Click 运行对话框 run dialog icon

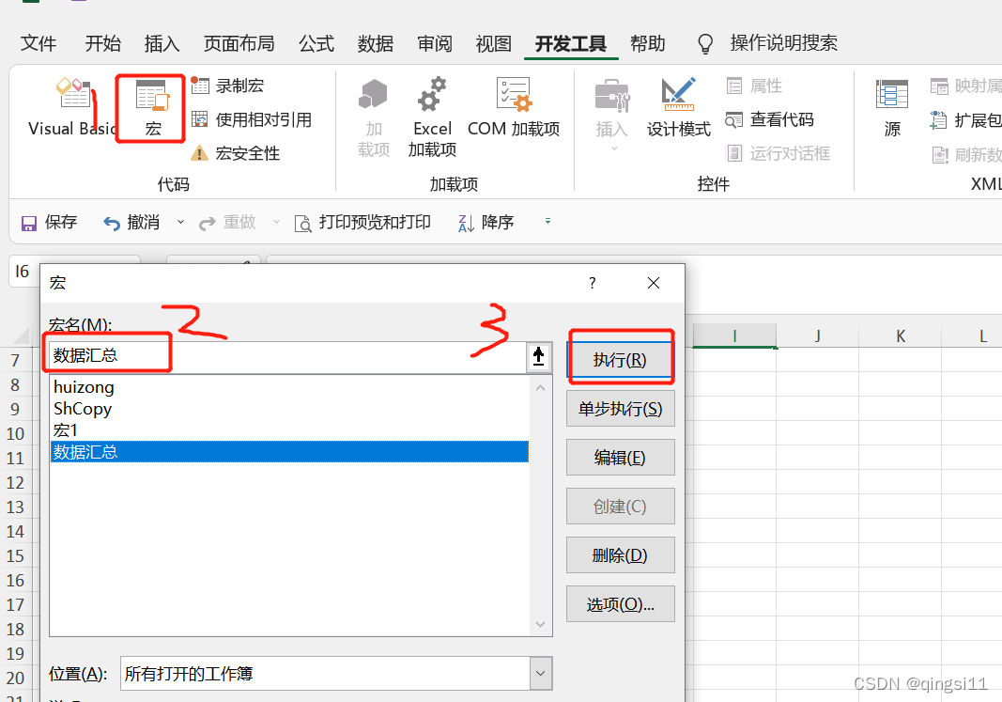734,153
